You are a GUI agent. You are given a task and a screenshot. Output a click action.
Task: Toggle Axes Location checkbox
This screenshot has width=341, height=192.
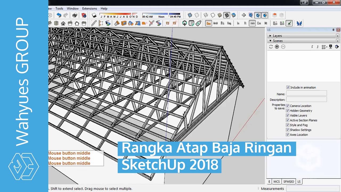click(288, 135)
